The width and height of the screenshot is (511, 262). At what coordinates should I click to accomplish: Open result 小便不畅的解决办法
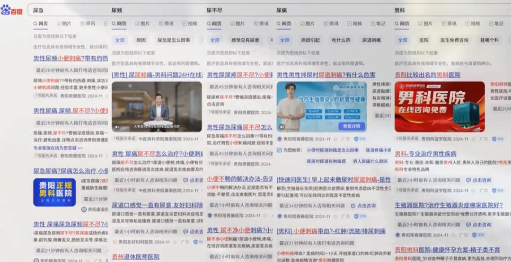coord(239,179)
